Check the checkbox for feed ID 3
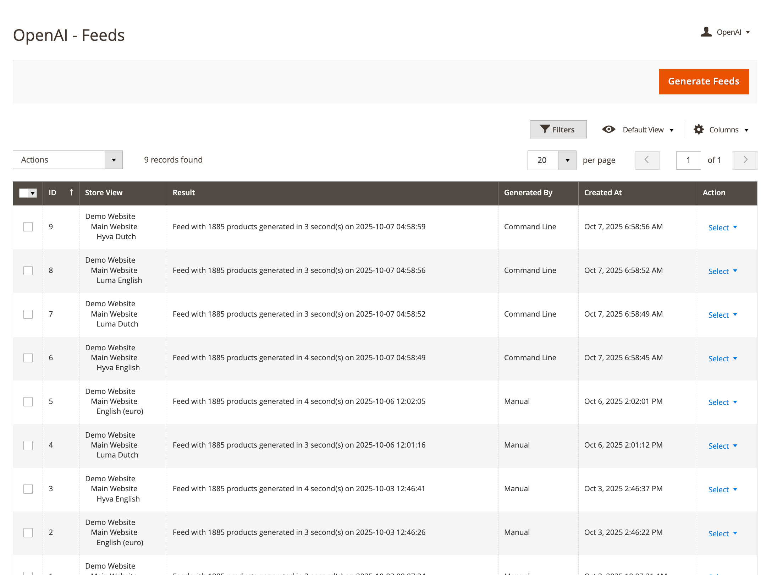The image size is (772, 575). tap(28, 489)
